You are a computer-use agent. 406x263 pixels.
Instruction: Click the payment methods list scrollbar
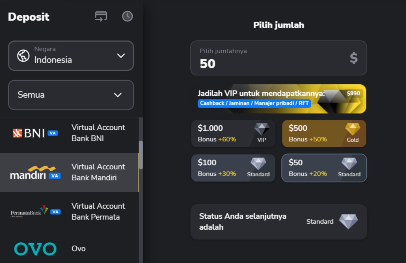tap(141, 155)
